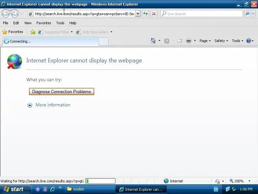258x194 pixels.
Task: Expand the address bar history dropdown
Action: pyautogui.click(x=138, y=14)
